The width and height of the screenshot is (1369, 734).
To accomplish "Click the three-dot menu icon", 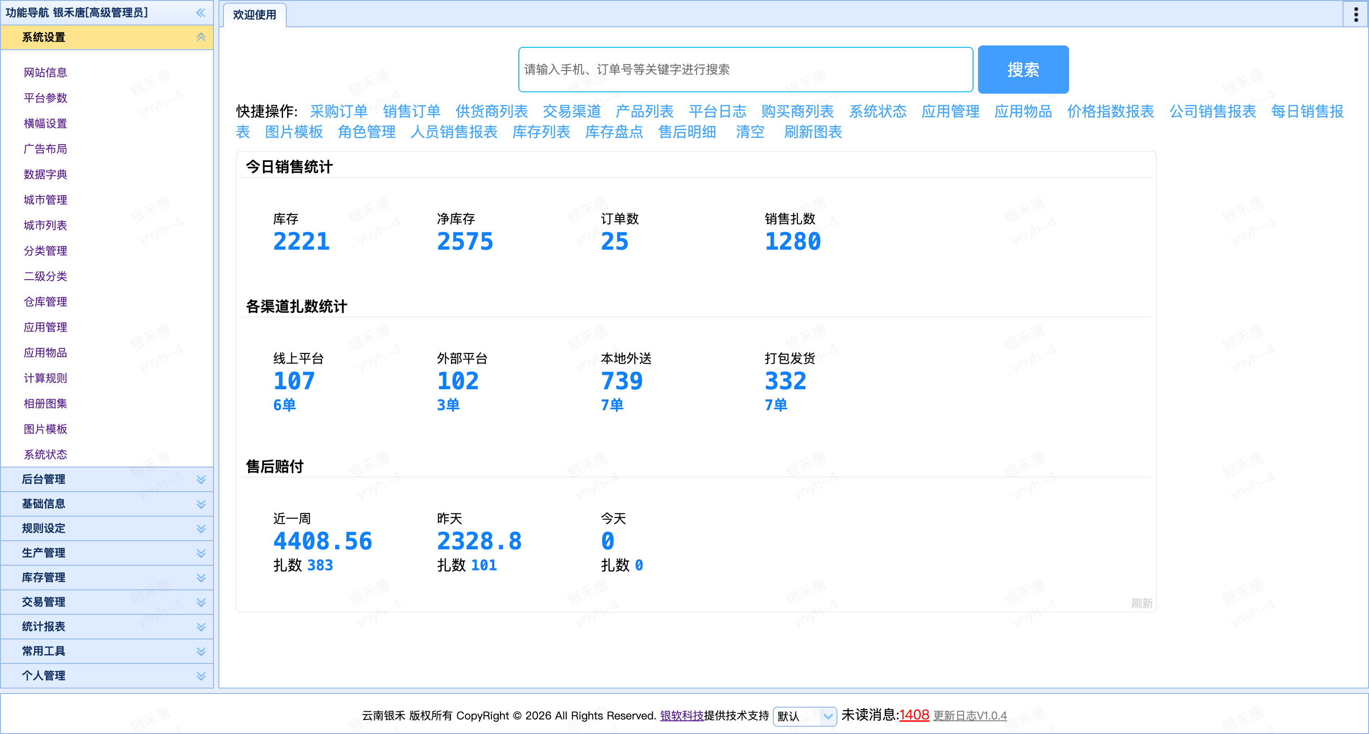I will click(x=1356, y=15).
